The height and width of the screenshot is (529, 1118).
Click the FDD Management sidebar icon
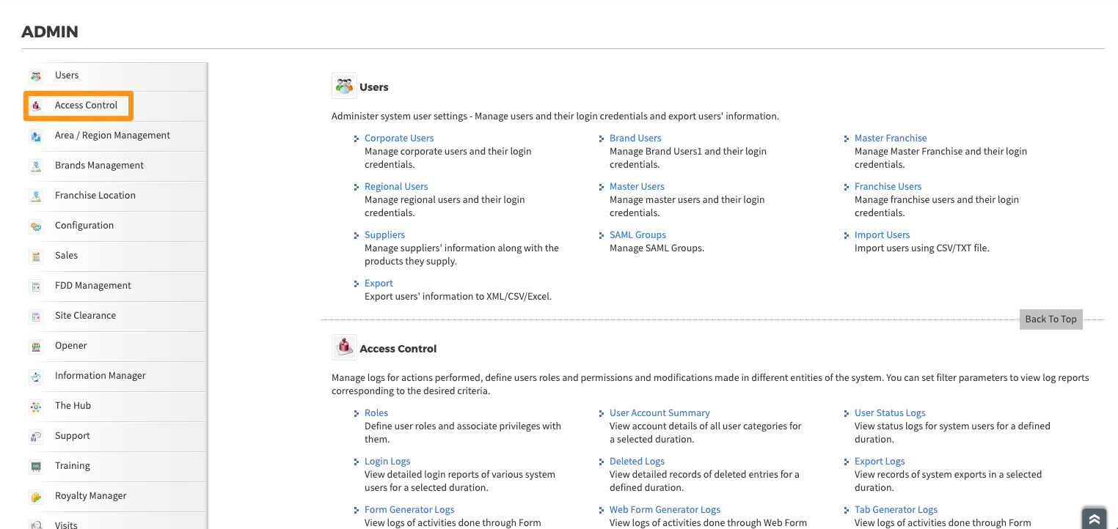click(35, 286)
